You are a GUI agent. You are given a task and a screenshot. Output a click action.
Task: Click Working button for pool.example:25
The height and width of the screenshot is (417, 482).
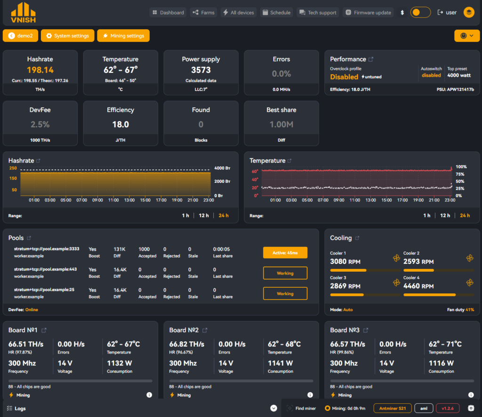coord(285,293)
